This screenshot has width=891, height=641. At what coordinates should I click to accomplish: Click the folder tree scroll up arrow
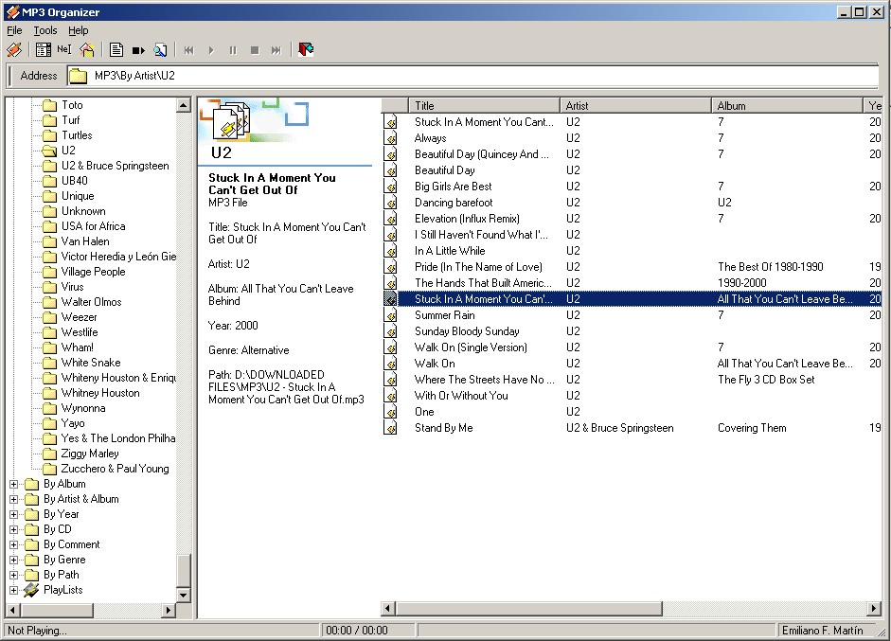click(183, 105)
